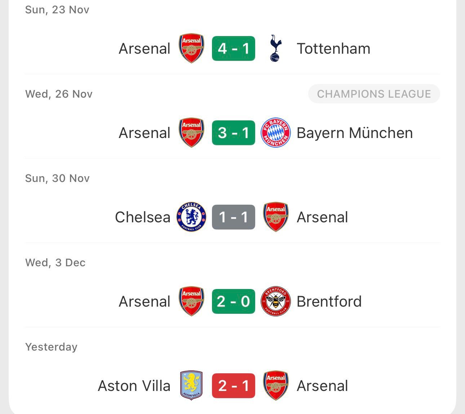The image size is (465, 414).
Task: Click the Brentford bee crest
Action: pos(276,301)
